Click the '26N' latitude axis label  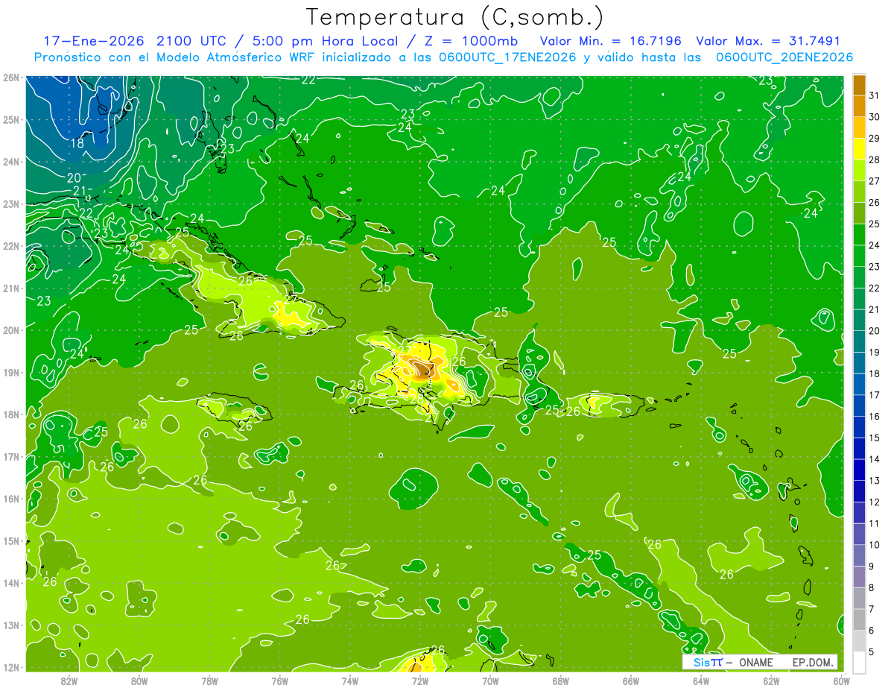pyautogui.click(x=11, y=78)
